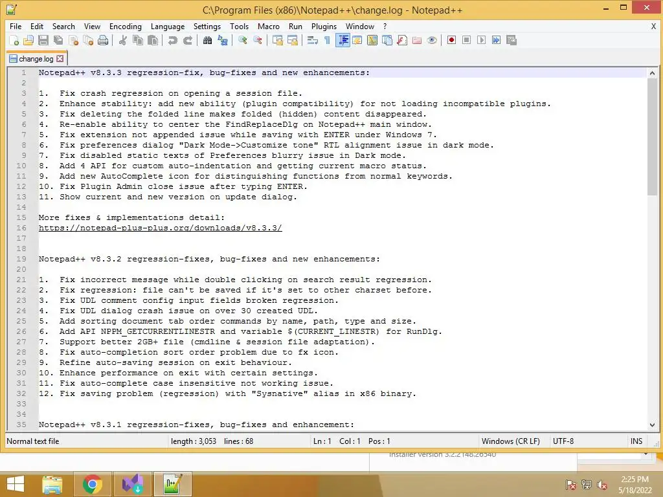
Task: Click the Save Recorded Macro icon
Action: pos(511,40)
